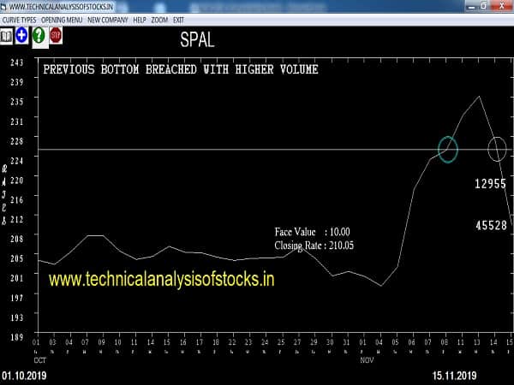
Task: Open the Curve Types menu
Action: click(x=18, y=19)
